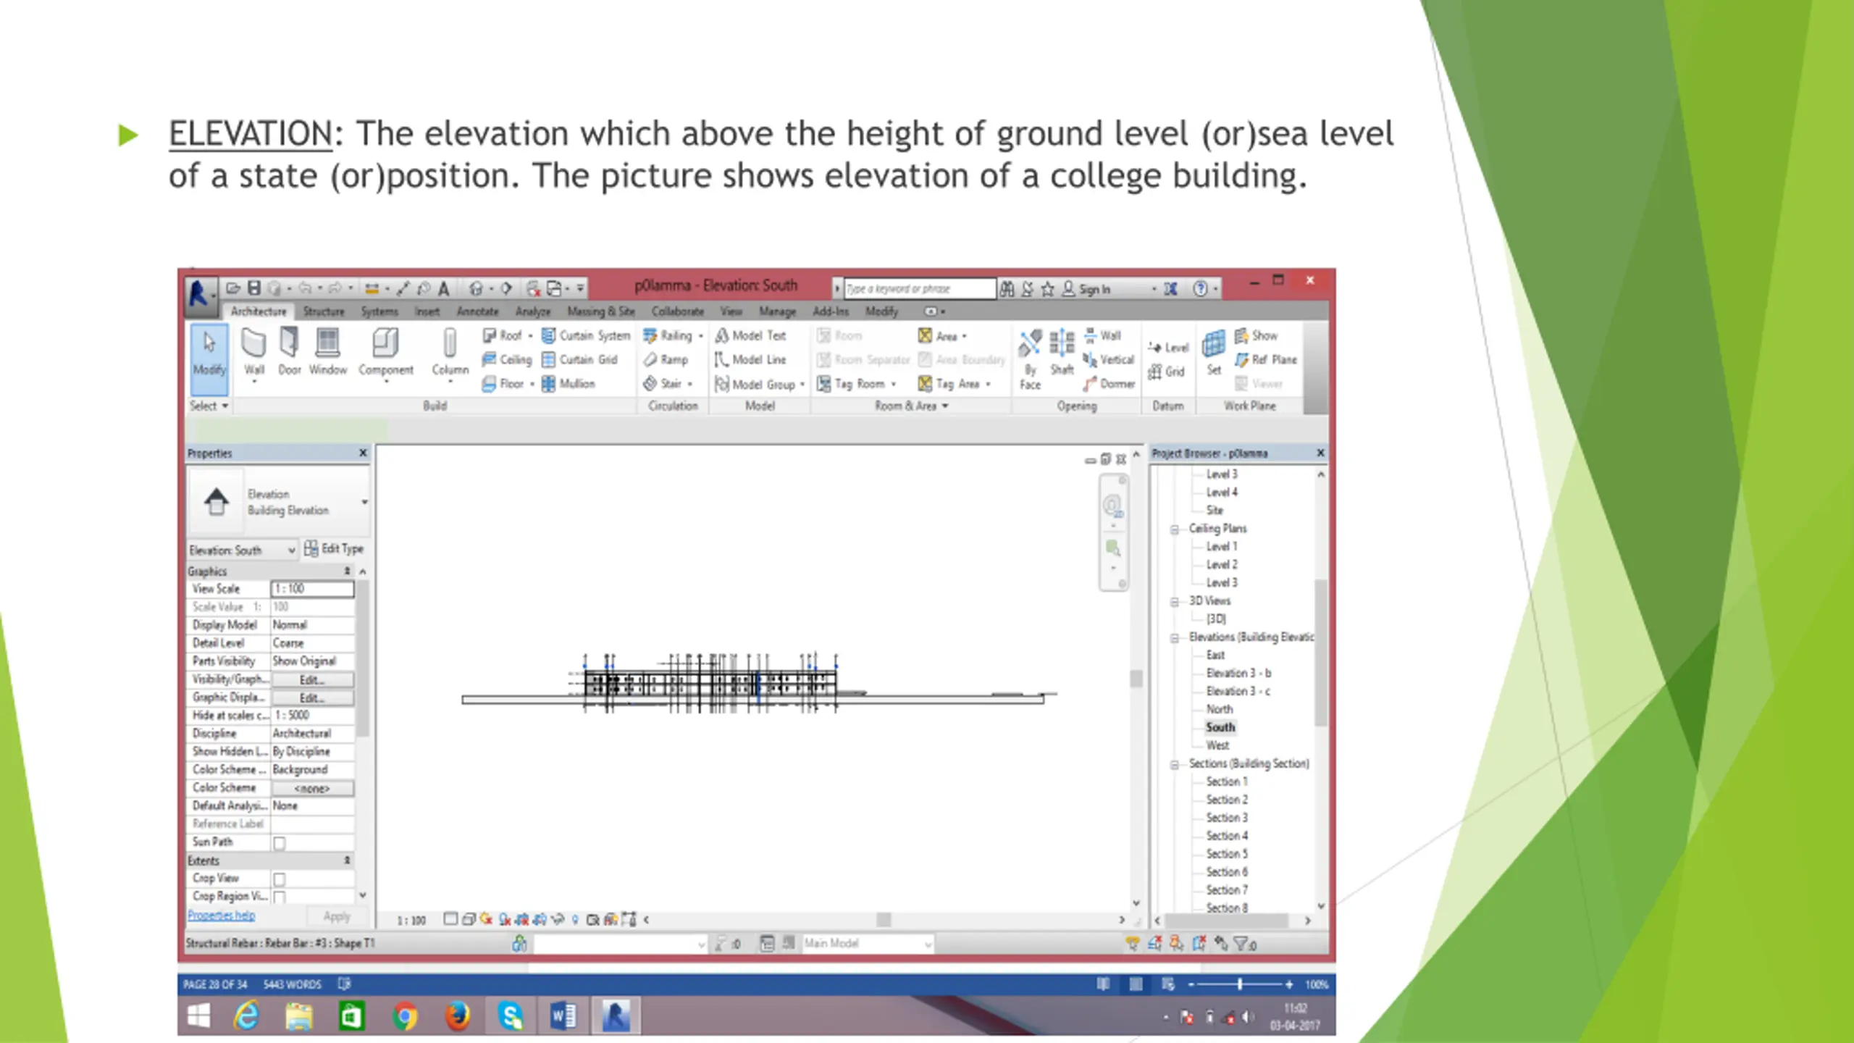Open the Structure ribbon tab
This screenshot has height=1043, width=1854.
(323, 311)
